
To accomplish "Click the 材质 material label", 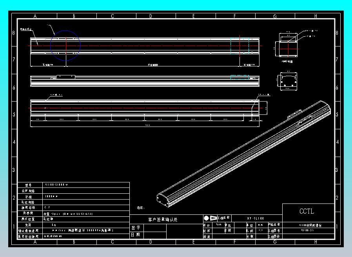I will click(x=207, y=236).
